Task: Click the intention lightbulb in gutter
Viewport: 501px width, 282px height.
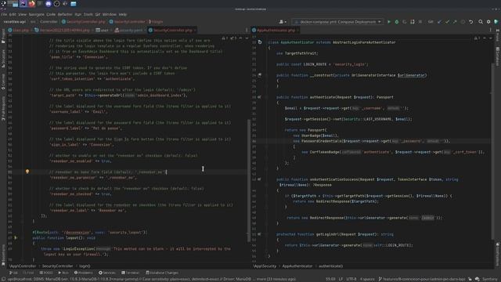Action: (27, 172)
